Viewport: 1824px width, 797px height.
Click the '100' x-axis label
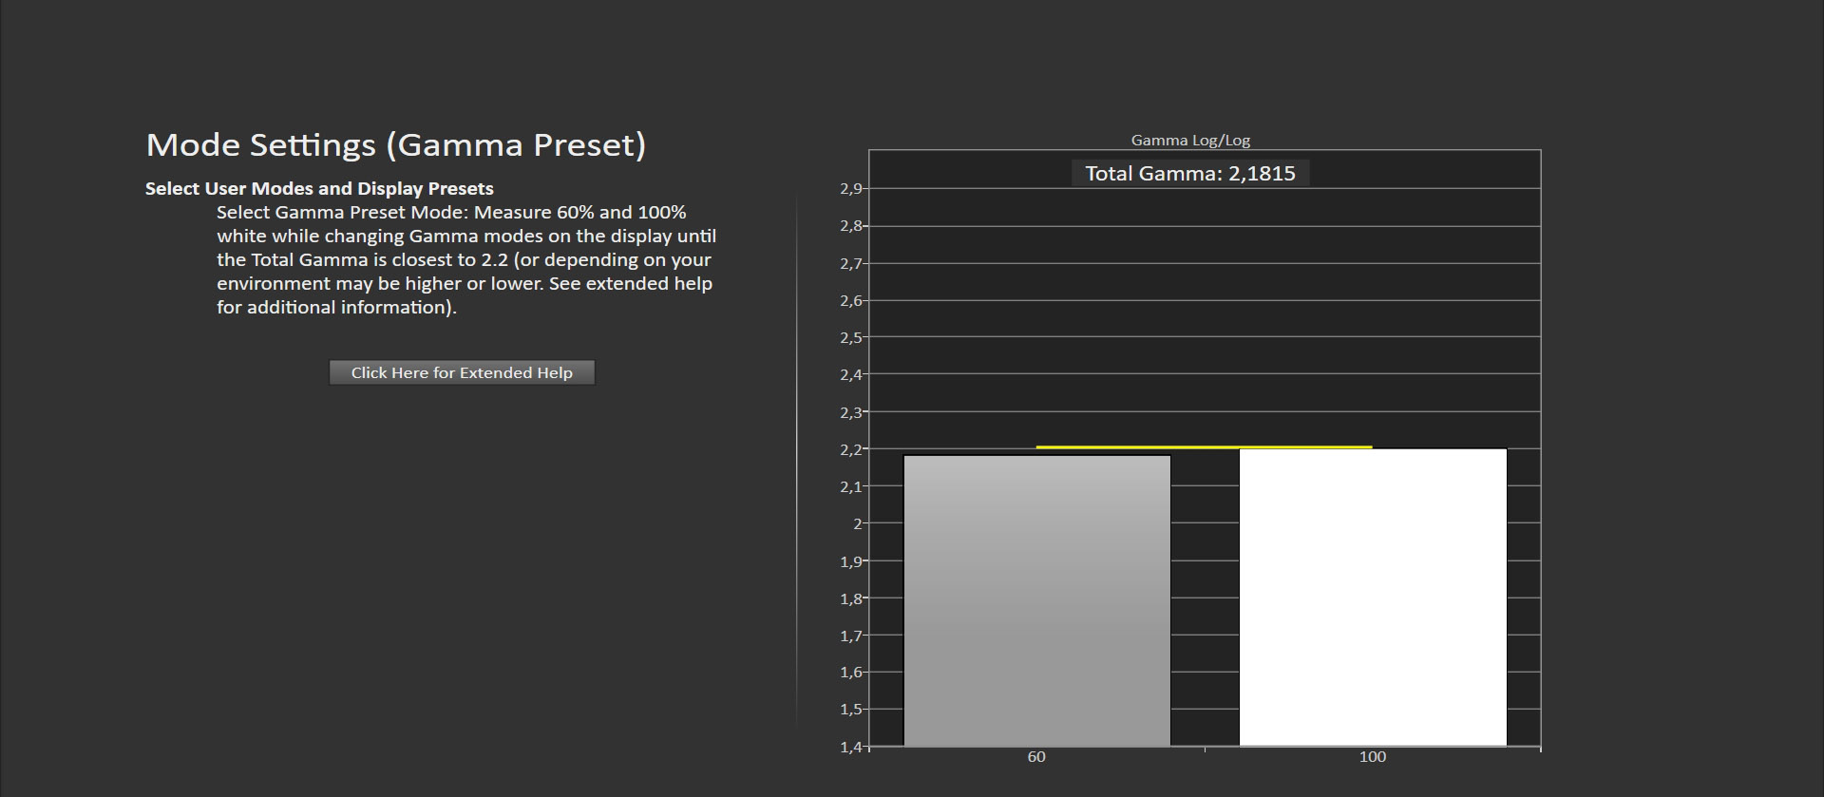click(x=1372, y=757)
